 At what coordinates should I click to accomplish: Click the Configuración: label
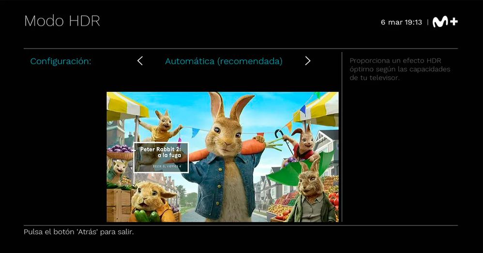60,61
